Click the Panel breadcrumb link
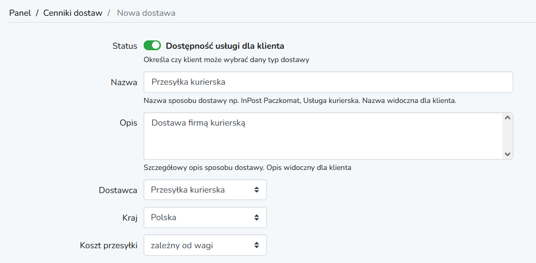The height and width of the screenshot is (263, 536). (20, 13)
